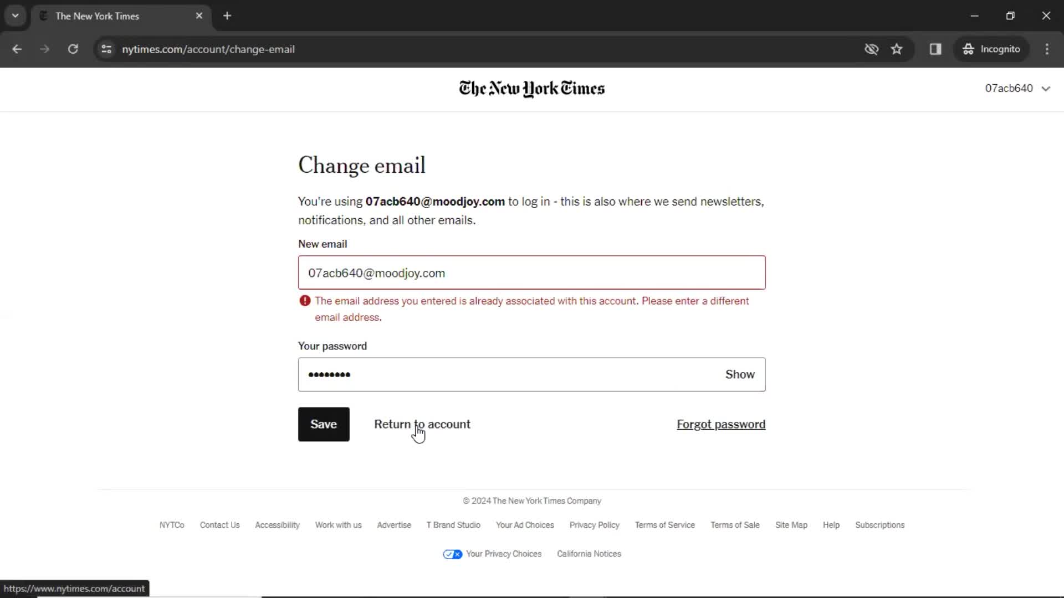Select the Help menu item in footer
Image resolution: width=1064 pixels, height=598 pixels.
point(831,524)
